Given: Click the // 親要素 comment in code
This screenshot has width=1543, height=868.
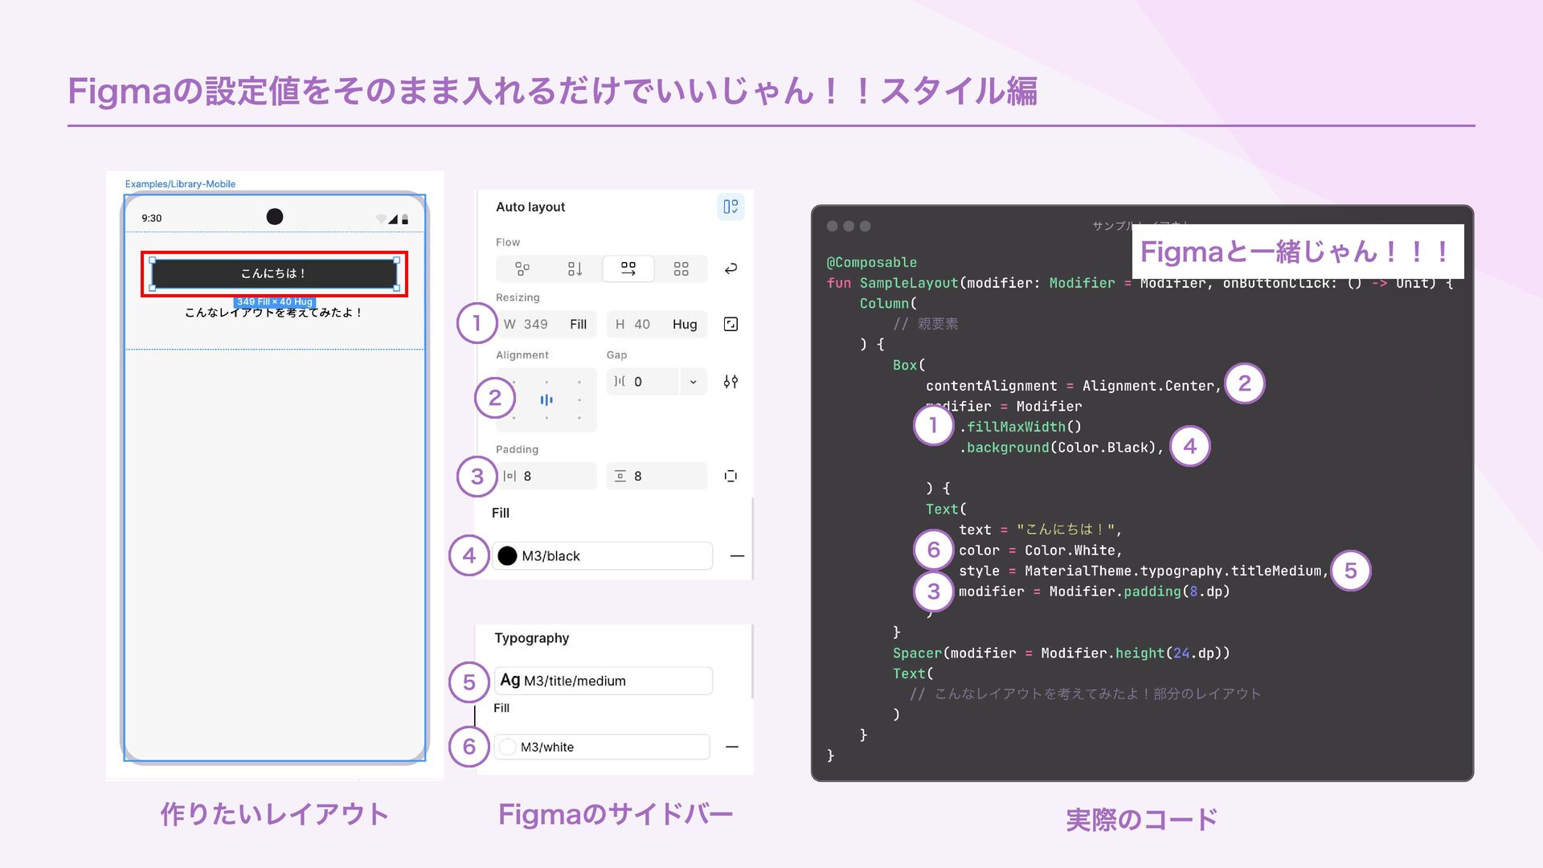Looking at the screenshot, I should pyautogui.click(x=926, y=324).
